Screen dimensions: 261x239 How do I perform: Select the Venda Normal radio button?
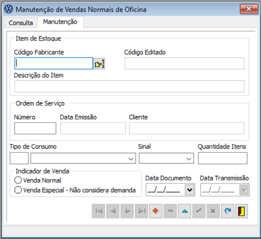click(18, 180)
